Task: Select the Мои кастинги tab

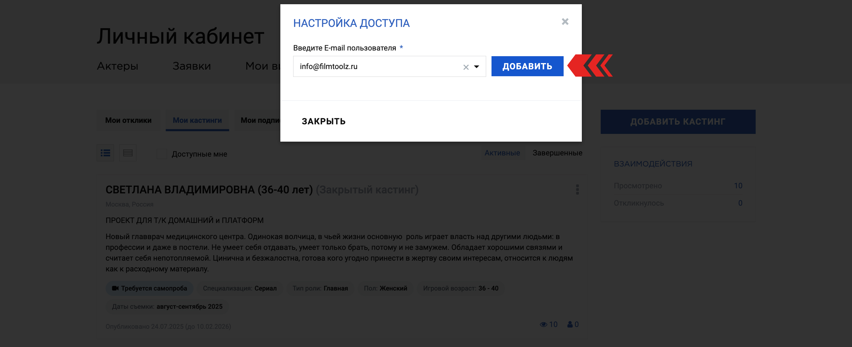Action: [197, 120]
